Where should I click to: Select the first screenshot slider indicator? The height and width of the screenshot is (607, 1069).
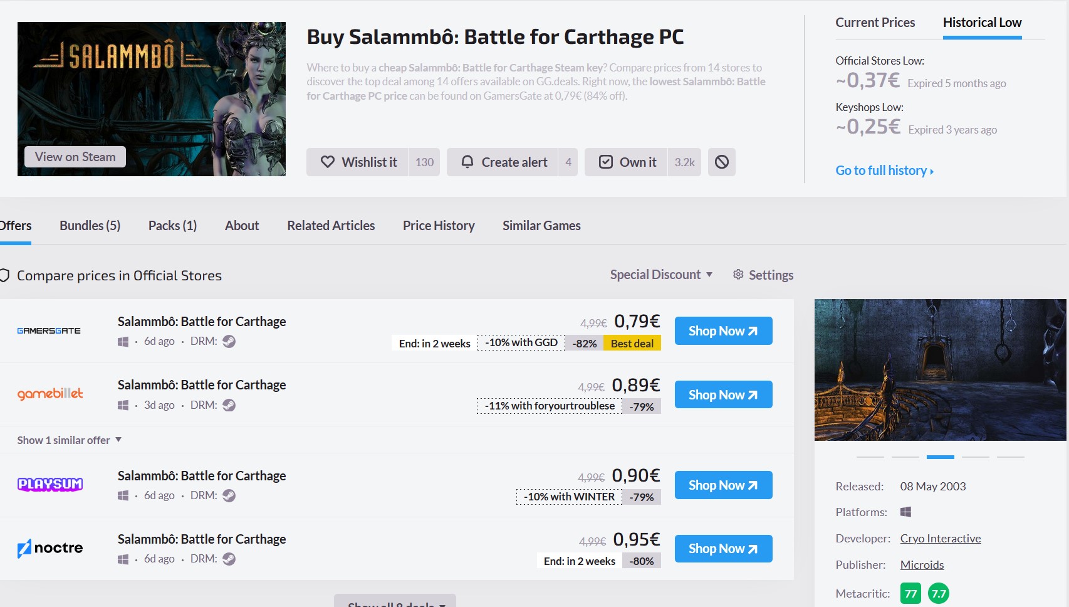[870, 457]
